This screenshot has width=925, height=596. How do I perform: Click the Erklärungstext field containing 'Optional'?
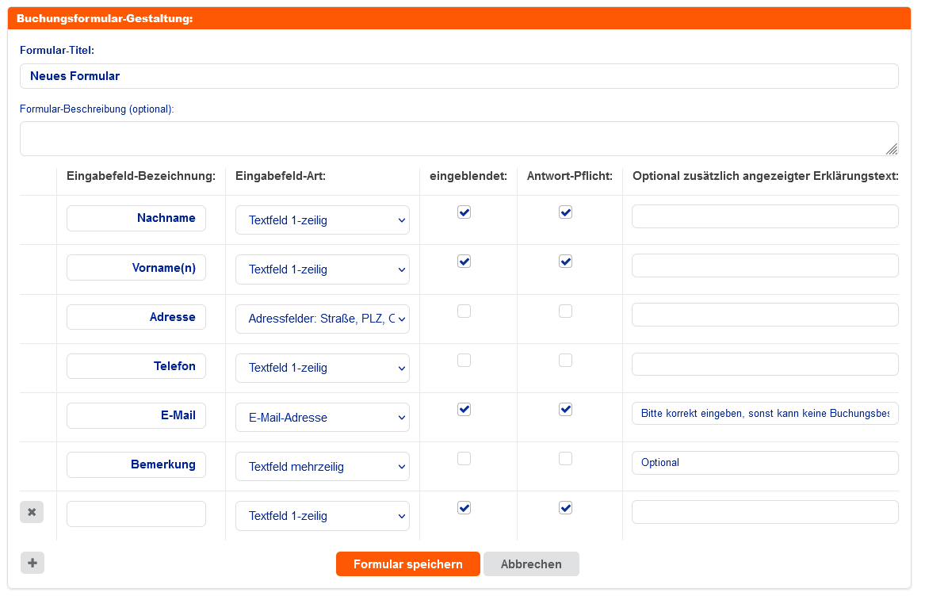click(764, 463)
